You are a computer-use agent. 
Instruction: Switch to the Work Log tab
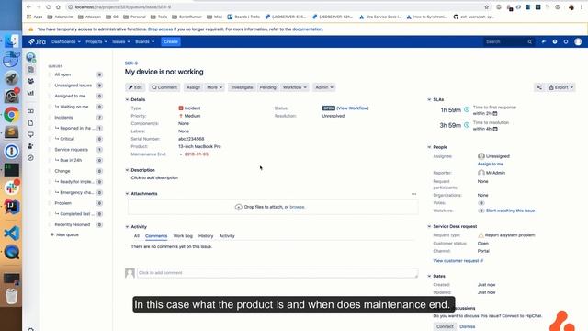click(183, 236)
